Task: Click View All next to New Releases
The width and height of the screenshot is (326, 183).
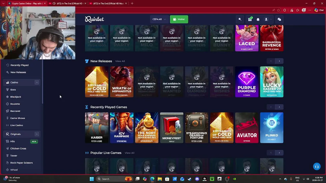Action: (120, 61)
